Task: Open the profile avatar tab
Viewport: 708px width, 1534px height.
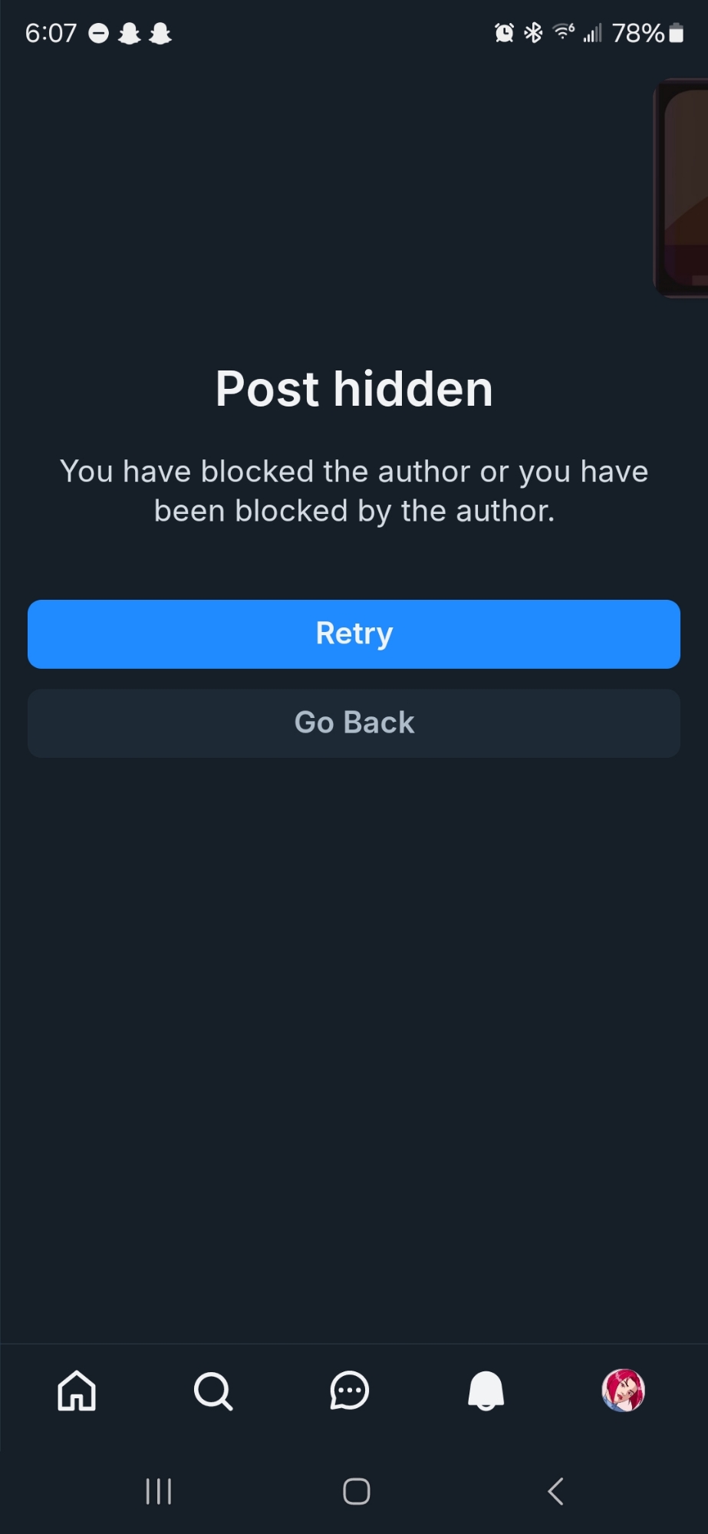Action: click(623, 1391)
